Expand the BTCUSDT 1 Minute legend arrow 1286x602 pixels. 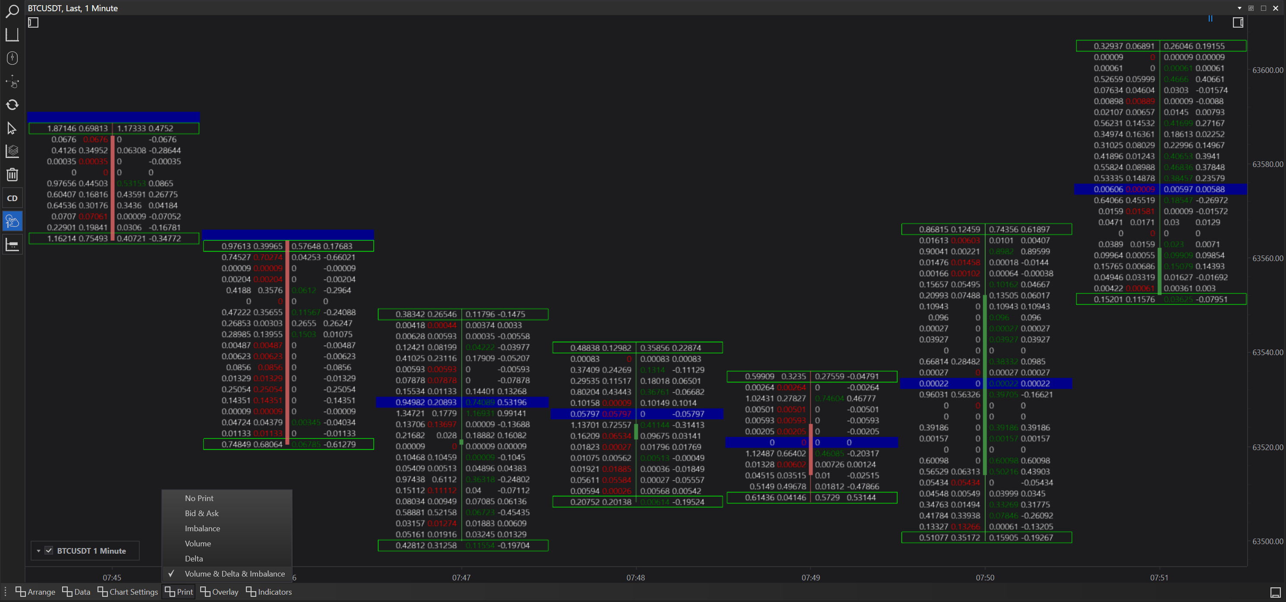tap(38, 551)
